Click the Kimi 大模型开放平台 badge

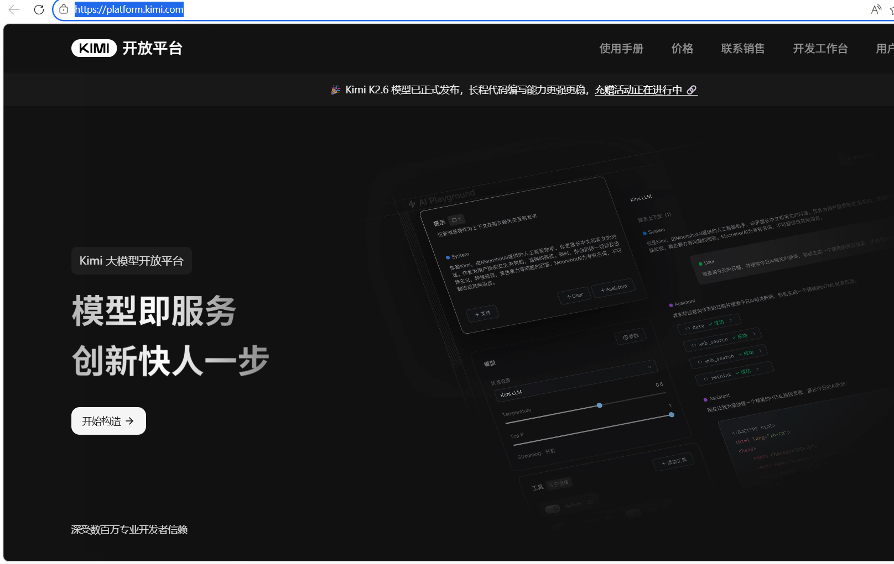click(x=132, y=261)
